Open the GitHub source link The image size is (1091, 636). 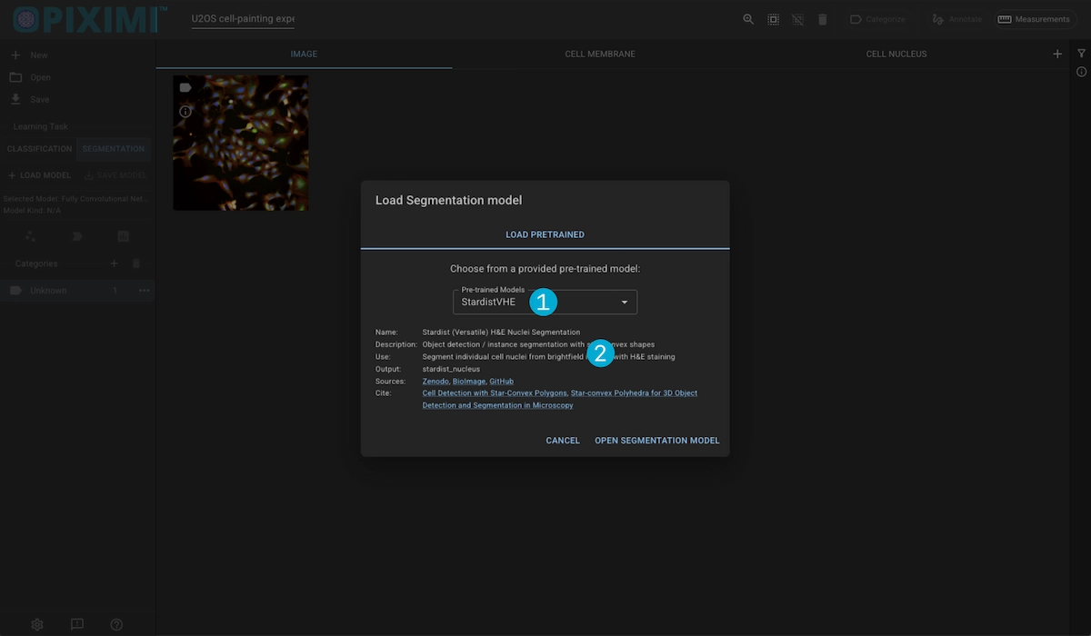[501, 382]
